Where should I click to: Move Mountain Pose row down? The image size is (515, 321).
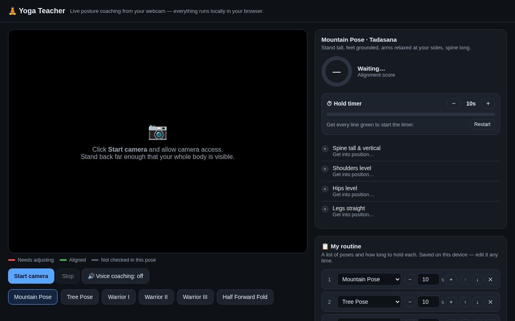coord(478,279)
